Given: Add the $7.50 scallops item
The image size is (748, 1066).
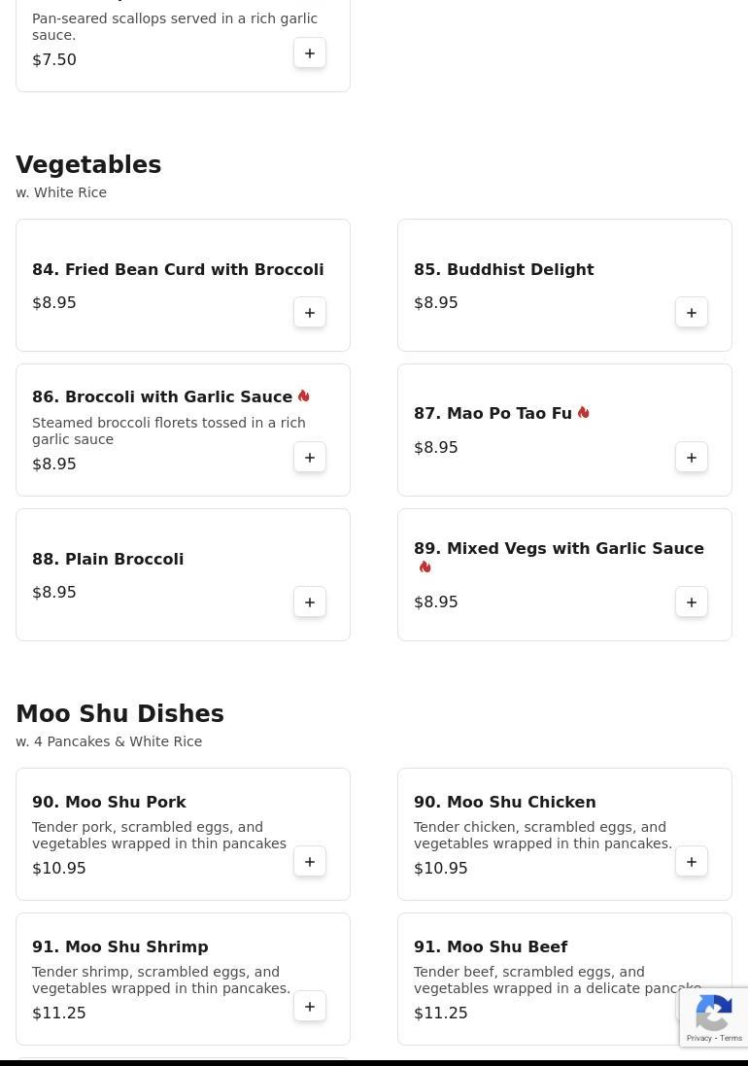Looking at the screenshot, I should click(310, 53).
